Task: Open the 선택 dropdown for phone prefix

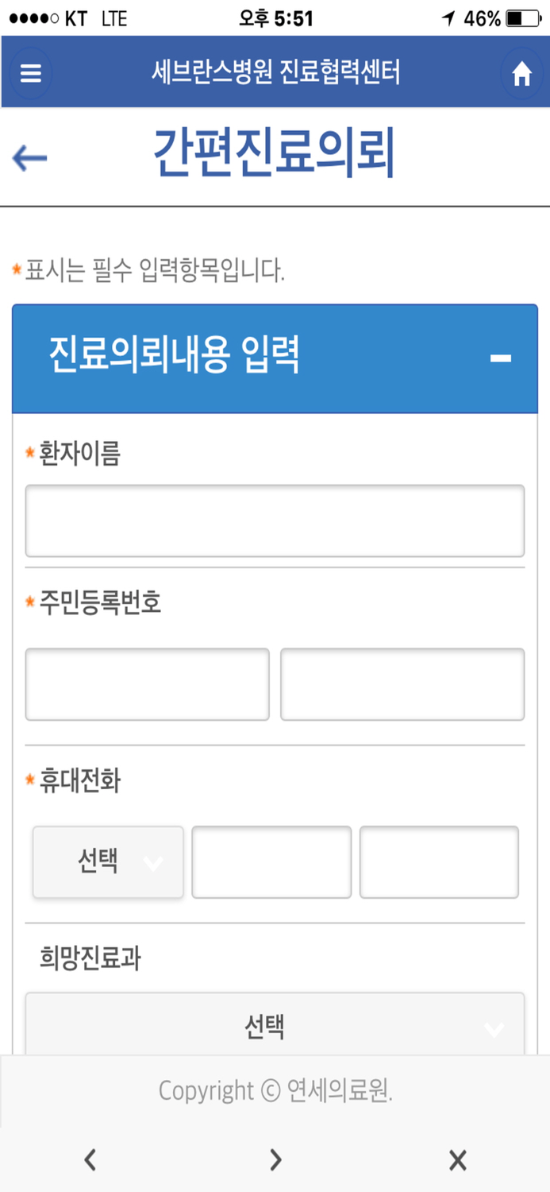Action: click(x=107, y=862)
